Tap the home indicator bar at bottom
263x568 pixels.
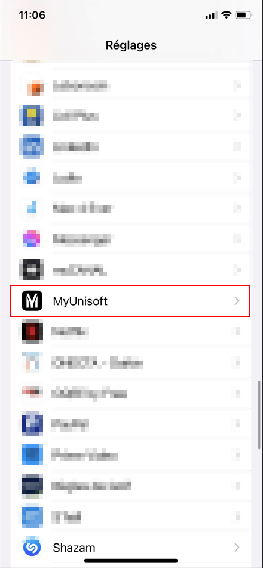(131, 561)
